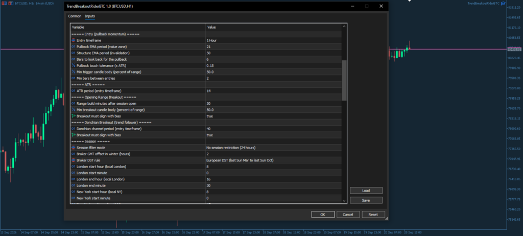Click the integer icon beside Min bars between entries
This screenshot has width=523, height=236.
point(74,79)
